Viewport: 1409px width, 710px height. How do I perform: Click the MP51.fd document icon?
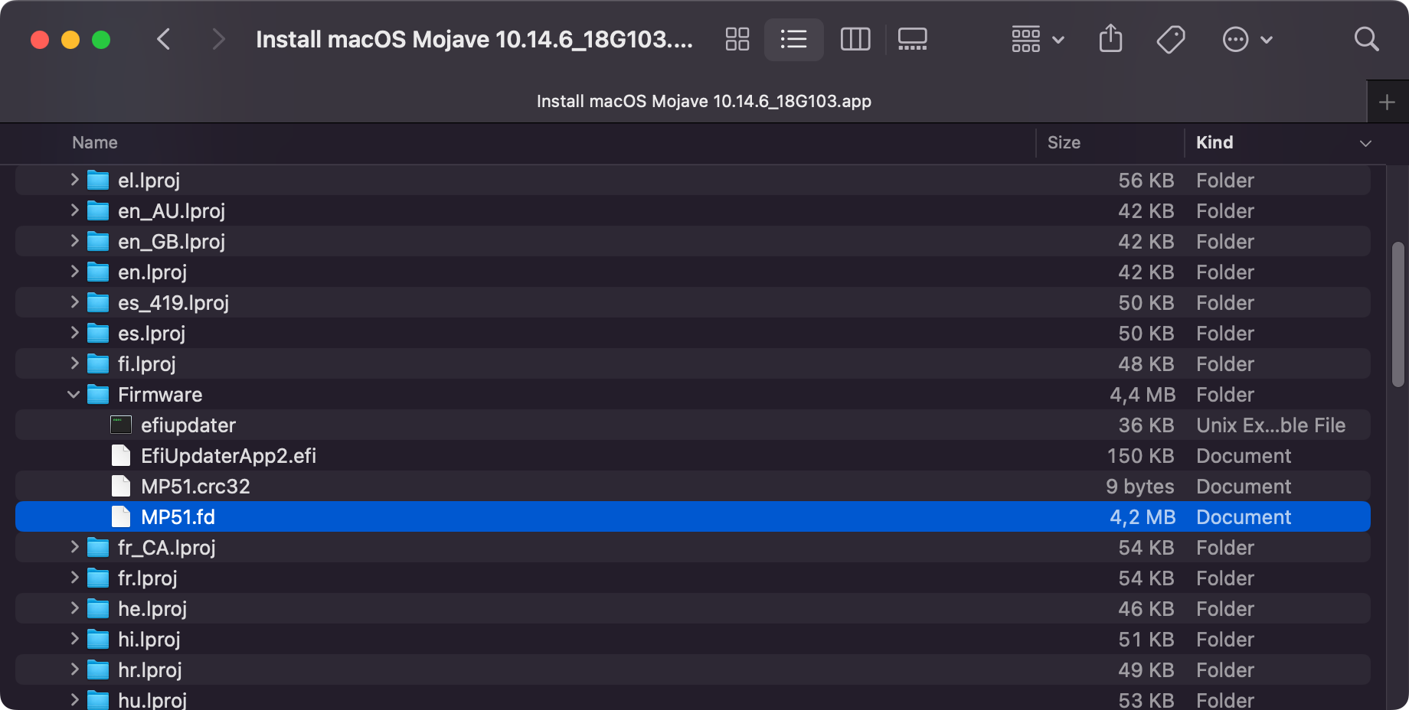[x=121, y=516]
